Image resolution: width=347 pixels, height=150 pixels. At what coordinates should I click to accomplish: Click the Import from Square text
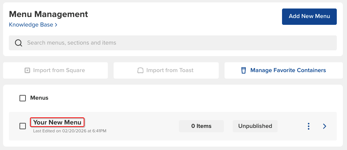point(59,70)
